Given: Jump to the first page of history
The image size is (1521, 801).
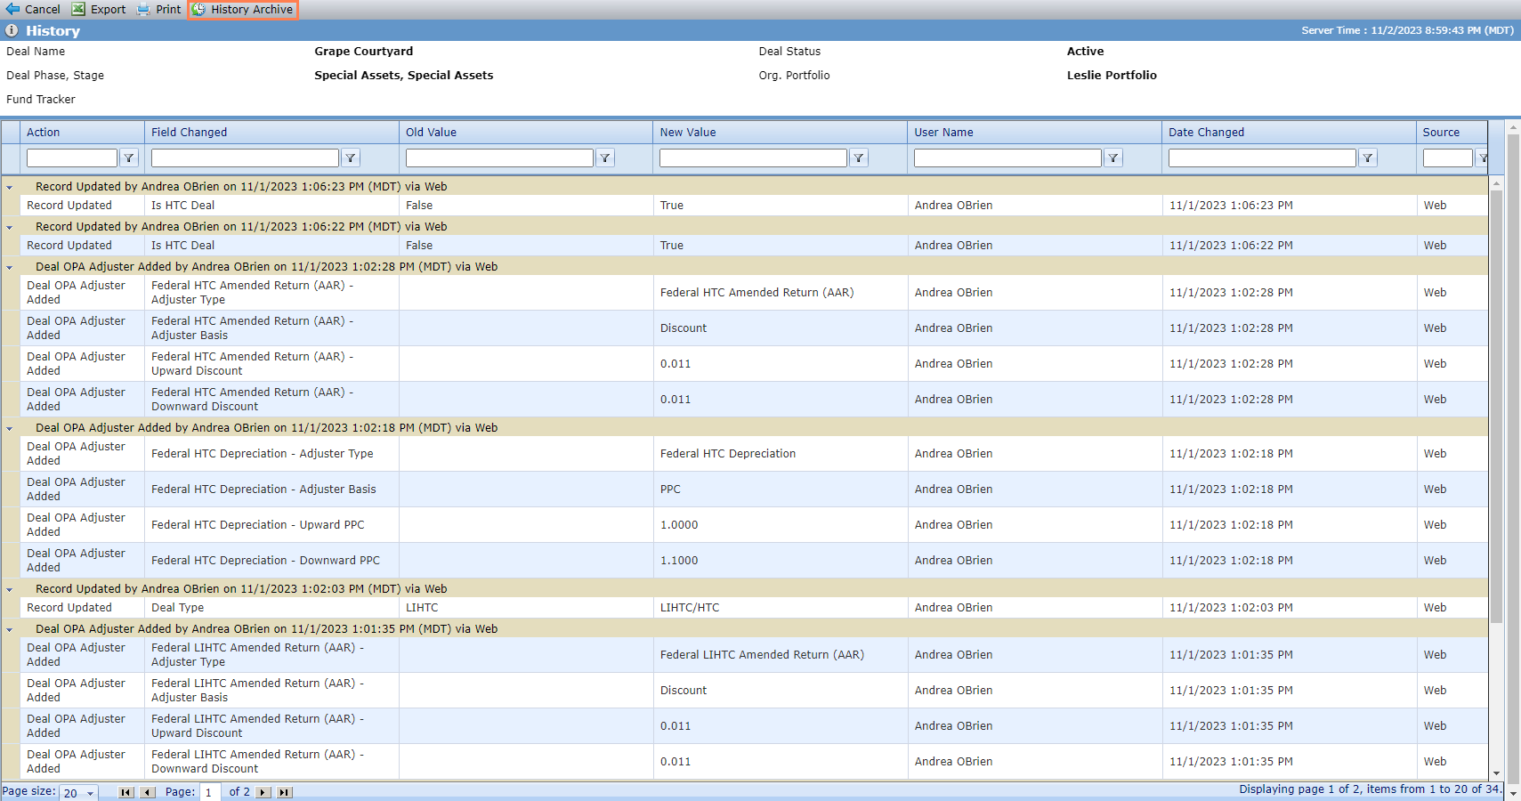Looking at the screenshot, I should pos(126,792).
